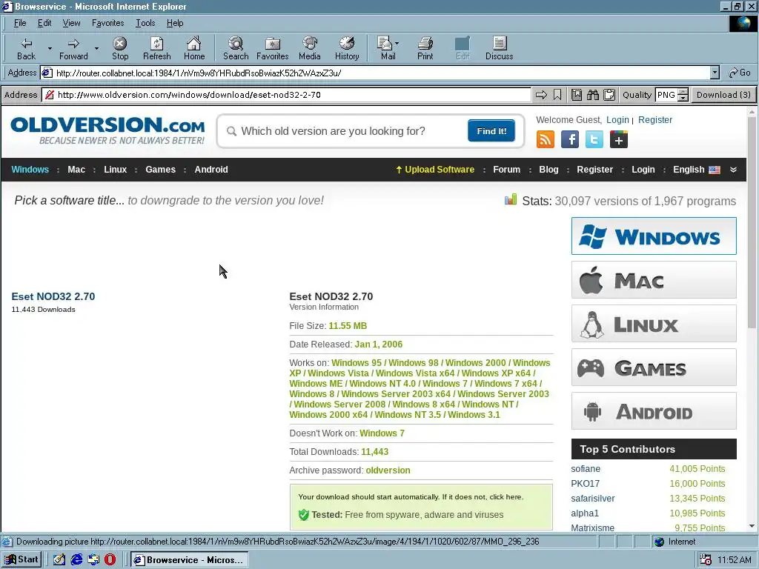Refresh the page via toolbar

[157, 48]
